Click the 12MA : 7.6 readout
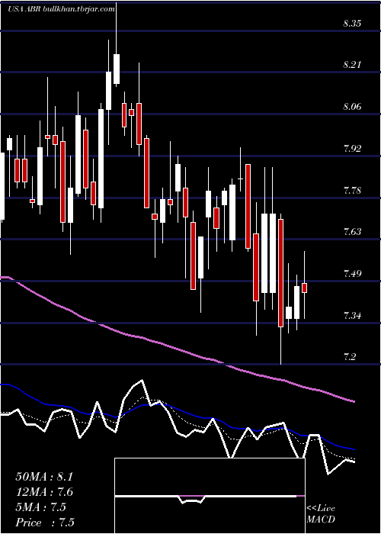 click(44, 492)
